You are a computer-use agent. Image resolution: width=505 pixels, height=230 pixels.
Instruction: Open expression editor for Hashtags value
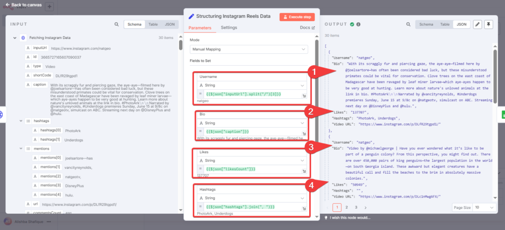tap(304, 209)
